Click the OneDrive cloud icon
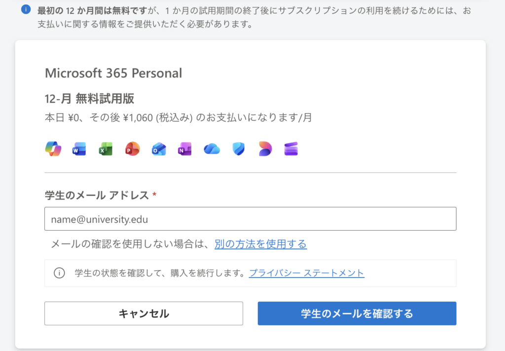Image resolution: width=505 pixels, height=351 pixels. click(212, 149)
